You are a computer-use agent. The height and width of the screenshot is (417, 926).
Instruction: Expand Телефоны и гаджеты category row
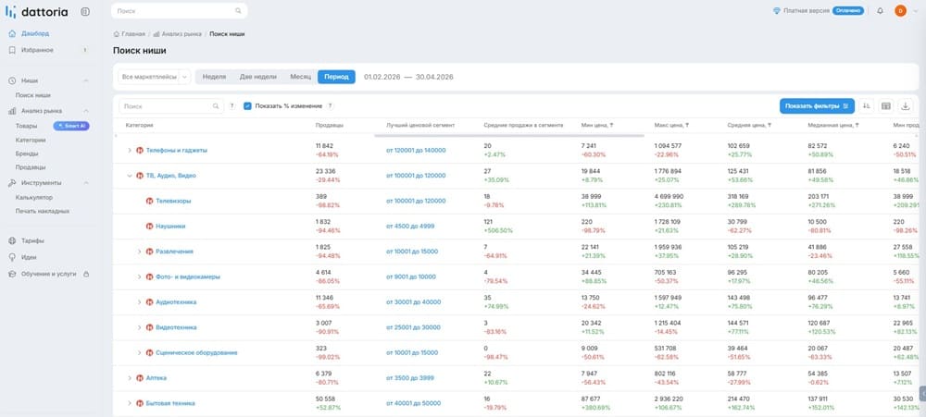click(130, 151)
